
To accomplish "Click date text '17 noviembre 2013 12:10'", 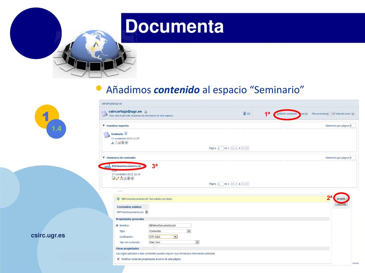I will [x=126, y=174].
